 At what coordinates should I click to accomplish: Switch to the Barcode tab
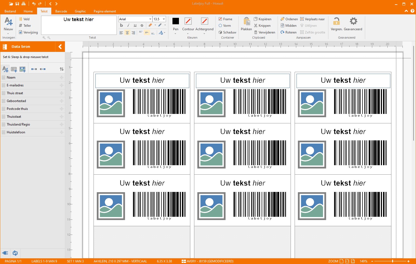click(x=61, y=11)
